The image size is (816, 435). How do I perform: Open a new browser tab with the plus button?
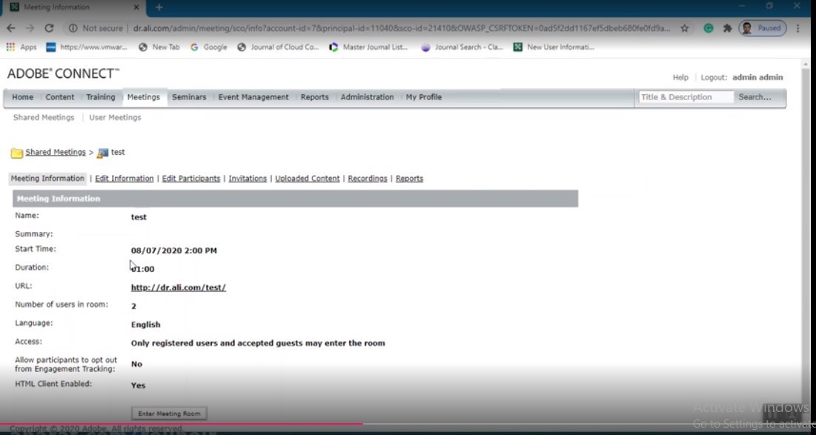[159, 7]
